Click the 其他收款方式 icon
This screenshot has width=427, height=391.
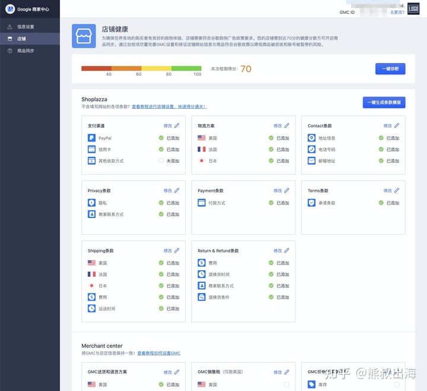tap(91, 160)
